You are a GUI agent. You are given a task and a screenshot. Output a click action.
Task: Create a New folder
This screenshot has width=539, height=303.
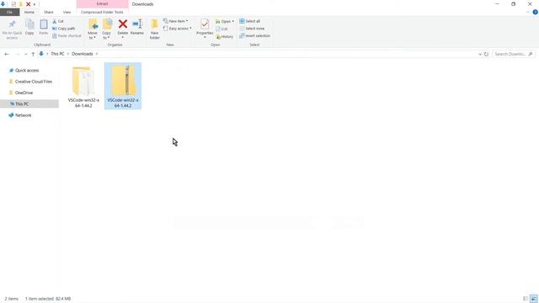tap(155, 29)
